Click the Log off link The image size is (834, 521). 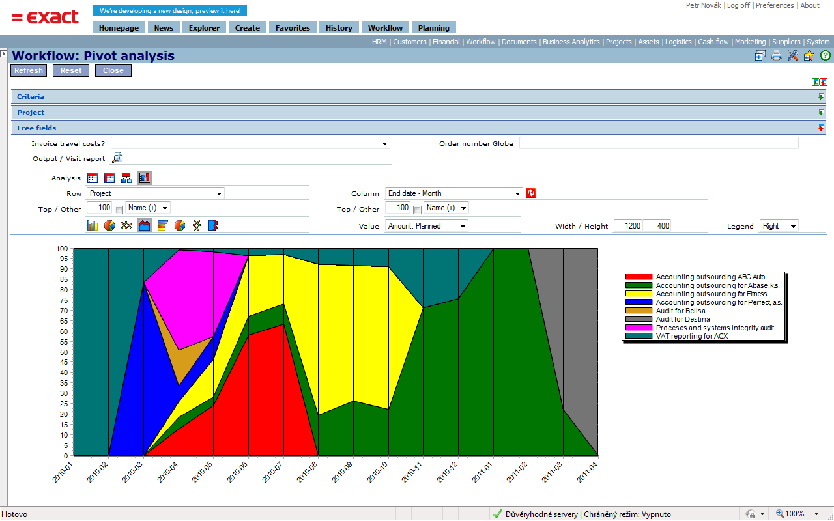(738, 5)
